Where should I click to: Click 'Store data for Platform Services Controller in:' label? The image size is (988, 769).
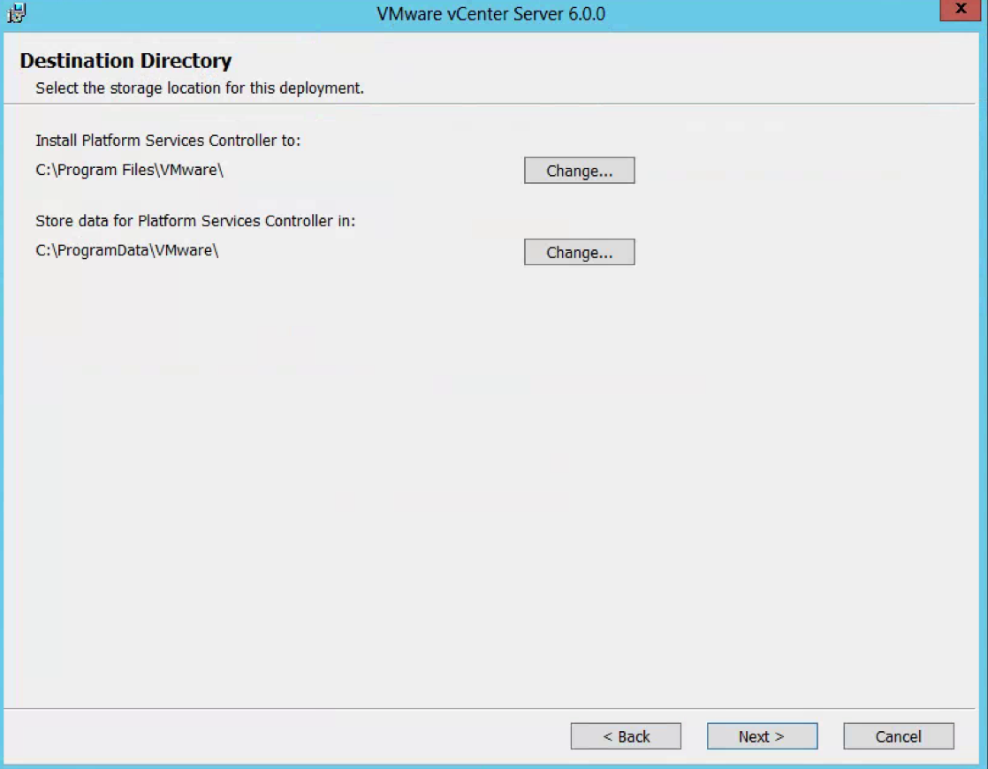pyautogui.click(x=195, y=221)
